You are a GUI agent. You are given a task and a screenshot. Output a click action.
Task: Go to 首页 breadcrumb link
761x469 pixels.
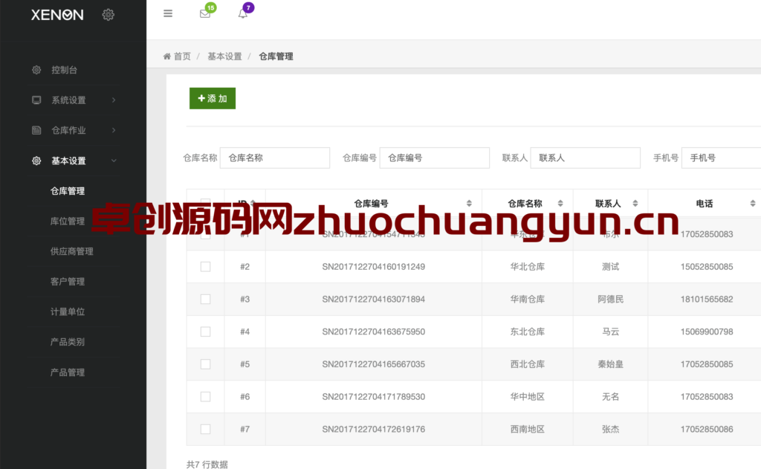pos(183,56)
